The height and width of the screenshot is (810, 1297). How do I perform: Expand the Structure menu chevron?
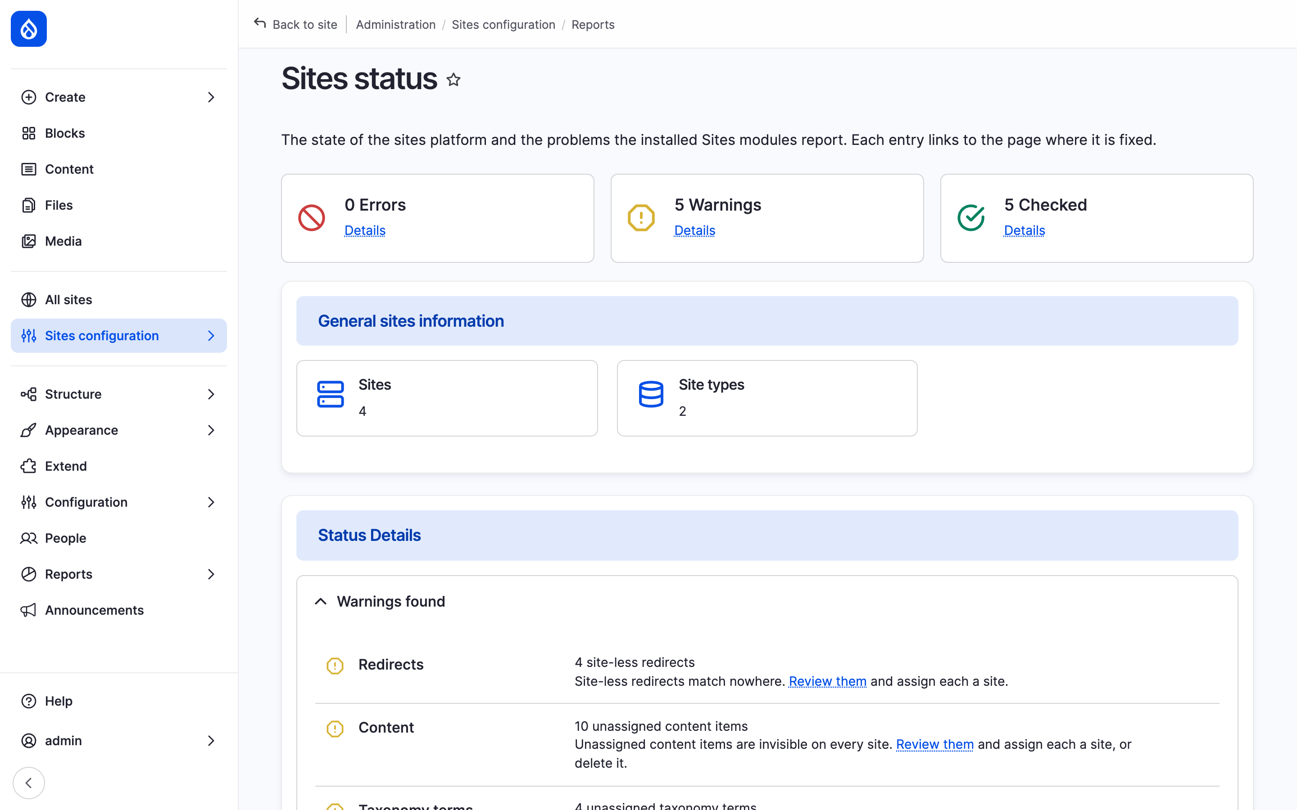click(x=211, y=394)
